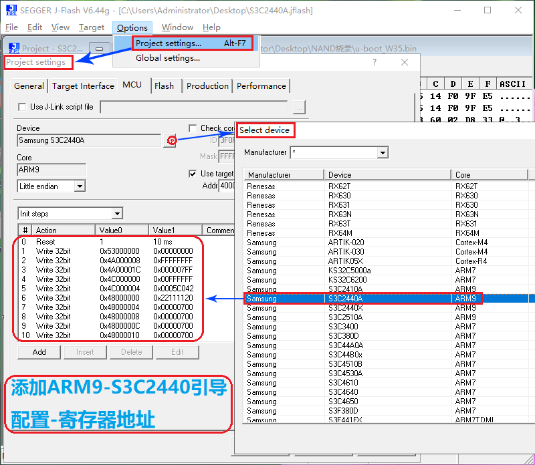Toggle the Use target RAM checkbox
This screenshot has width=535, height=465.
point(193,174)
